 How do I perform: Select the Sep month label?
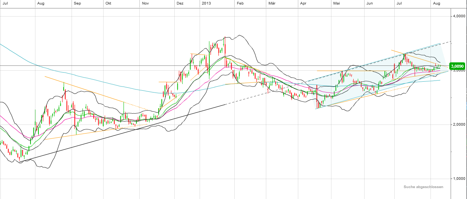(77, 3)
